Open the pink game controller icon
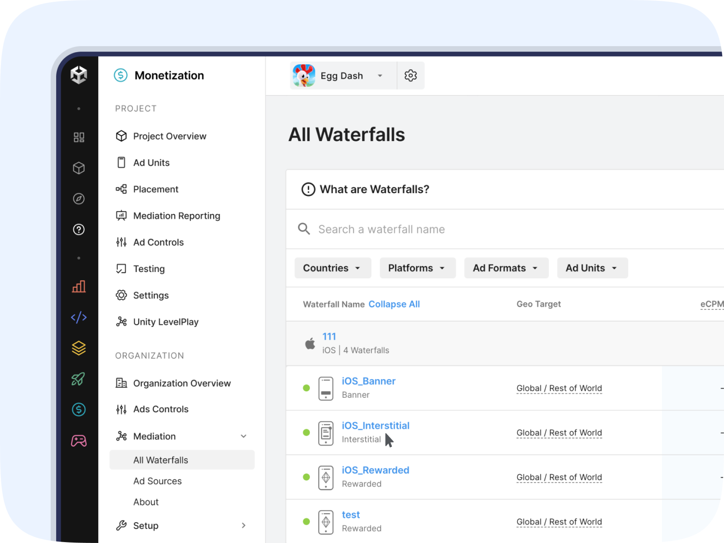Viewport: 724px width, 543px height. (79, 440)
